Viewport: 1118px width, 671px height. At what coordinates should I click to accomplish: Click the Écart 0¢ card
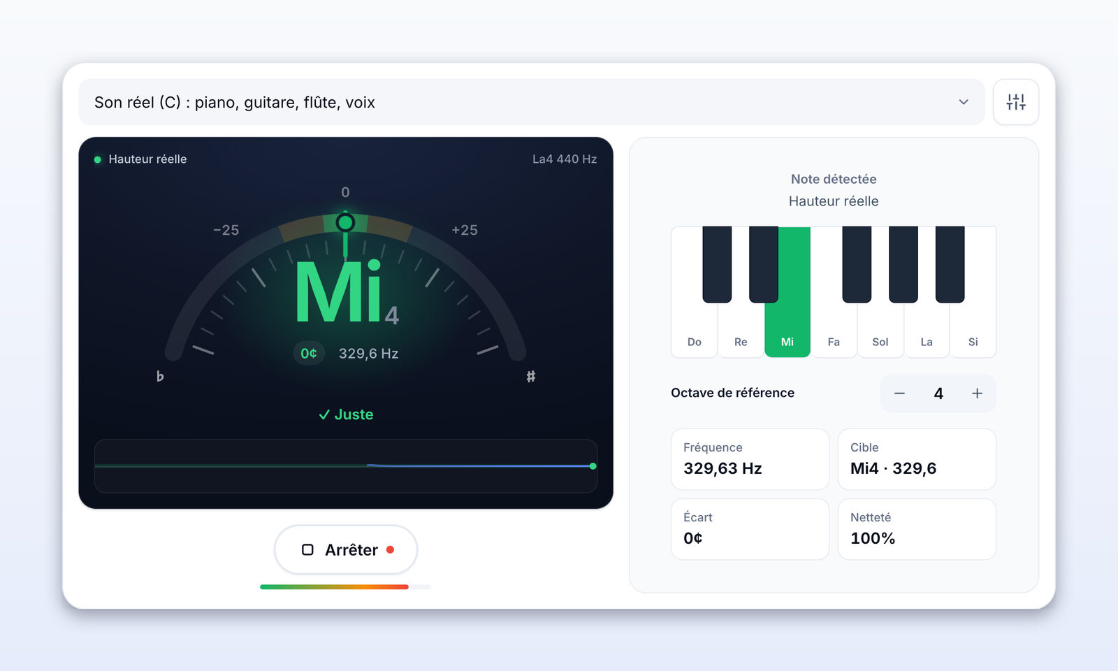click(x=750, y=529)
